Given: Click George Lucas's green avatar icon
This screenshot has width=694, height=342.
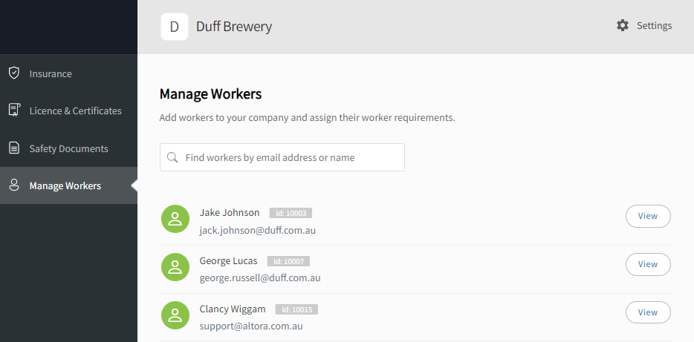Looking at the screenshot, I should click(x=175, y=267).
